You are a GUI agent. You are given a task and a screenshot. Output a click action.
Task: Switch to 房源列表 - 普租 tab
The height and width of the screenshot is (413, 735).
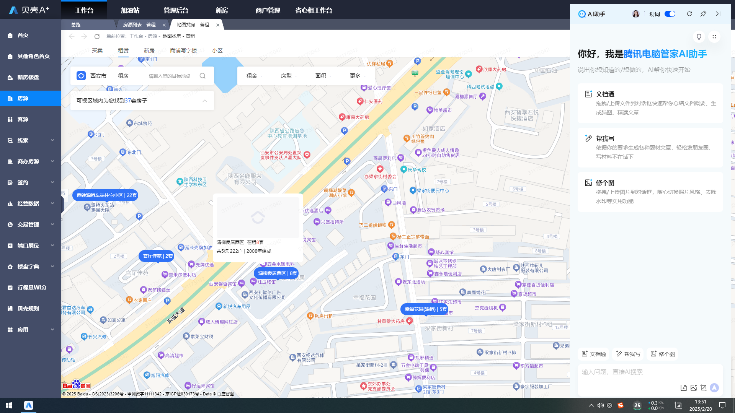pos(139,25)
